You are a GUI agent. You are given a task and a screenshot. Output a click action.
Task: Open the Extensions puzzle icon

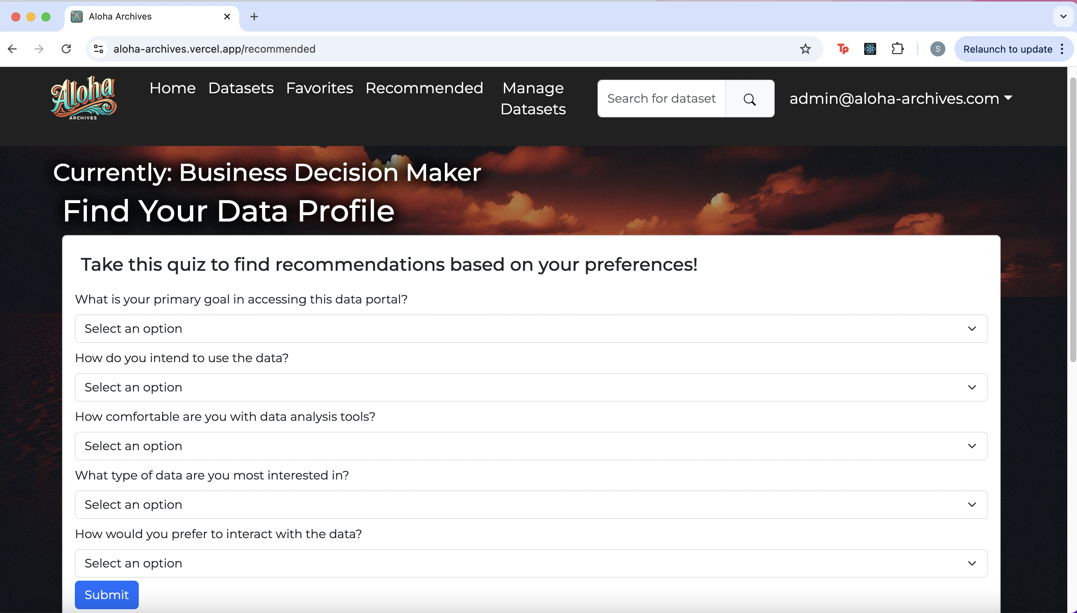pyautogui.click(x=897, y=49)
